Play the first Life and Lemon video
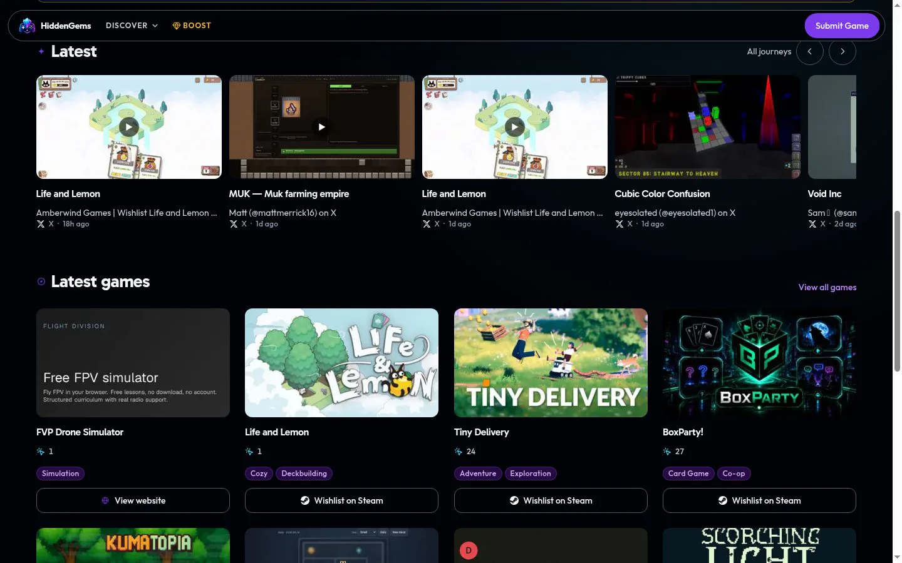Image resolution: width=902 pixels, height=563 pixels. pos(129,127)
